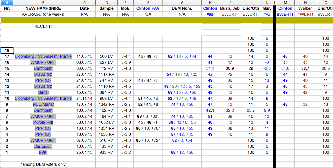
Task: Select the Walker value 38,7
Action: 305,68
